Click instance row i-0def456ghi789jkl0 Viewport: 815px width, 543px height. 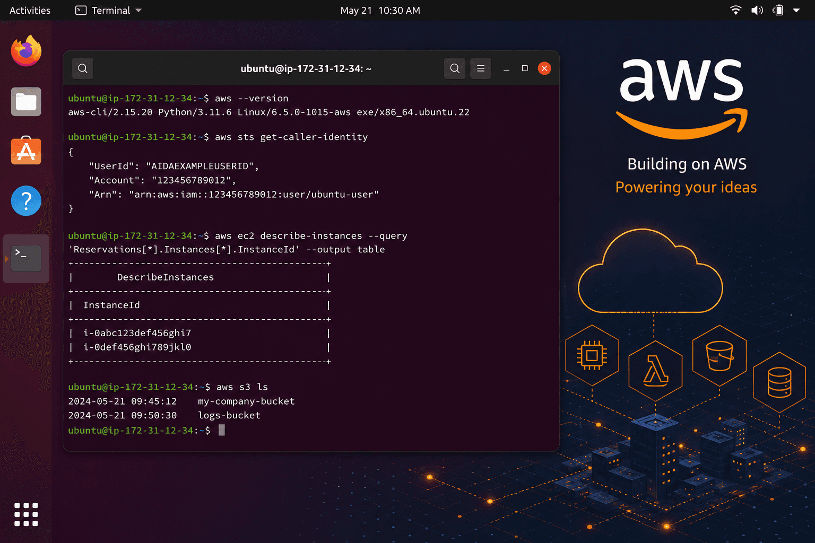pos(137,347)
